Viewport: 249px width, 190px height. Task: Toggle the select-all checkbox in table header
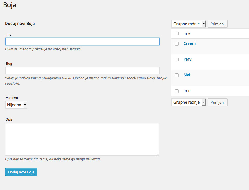click(177, 33)
